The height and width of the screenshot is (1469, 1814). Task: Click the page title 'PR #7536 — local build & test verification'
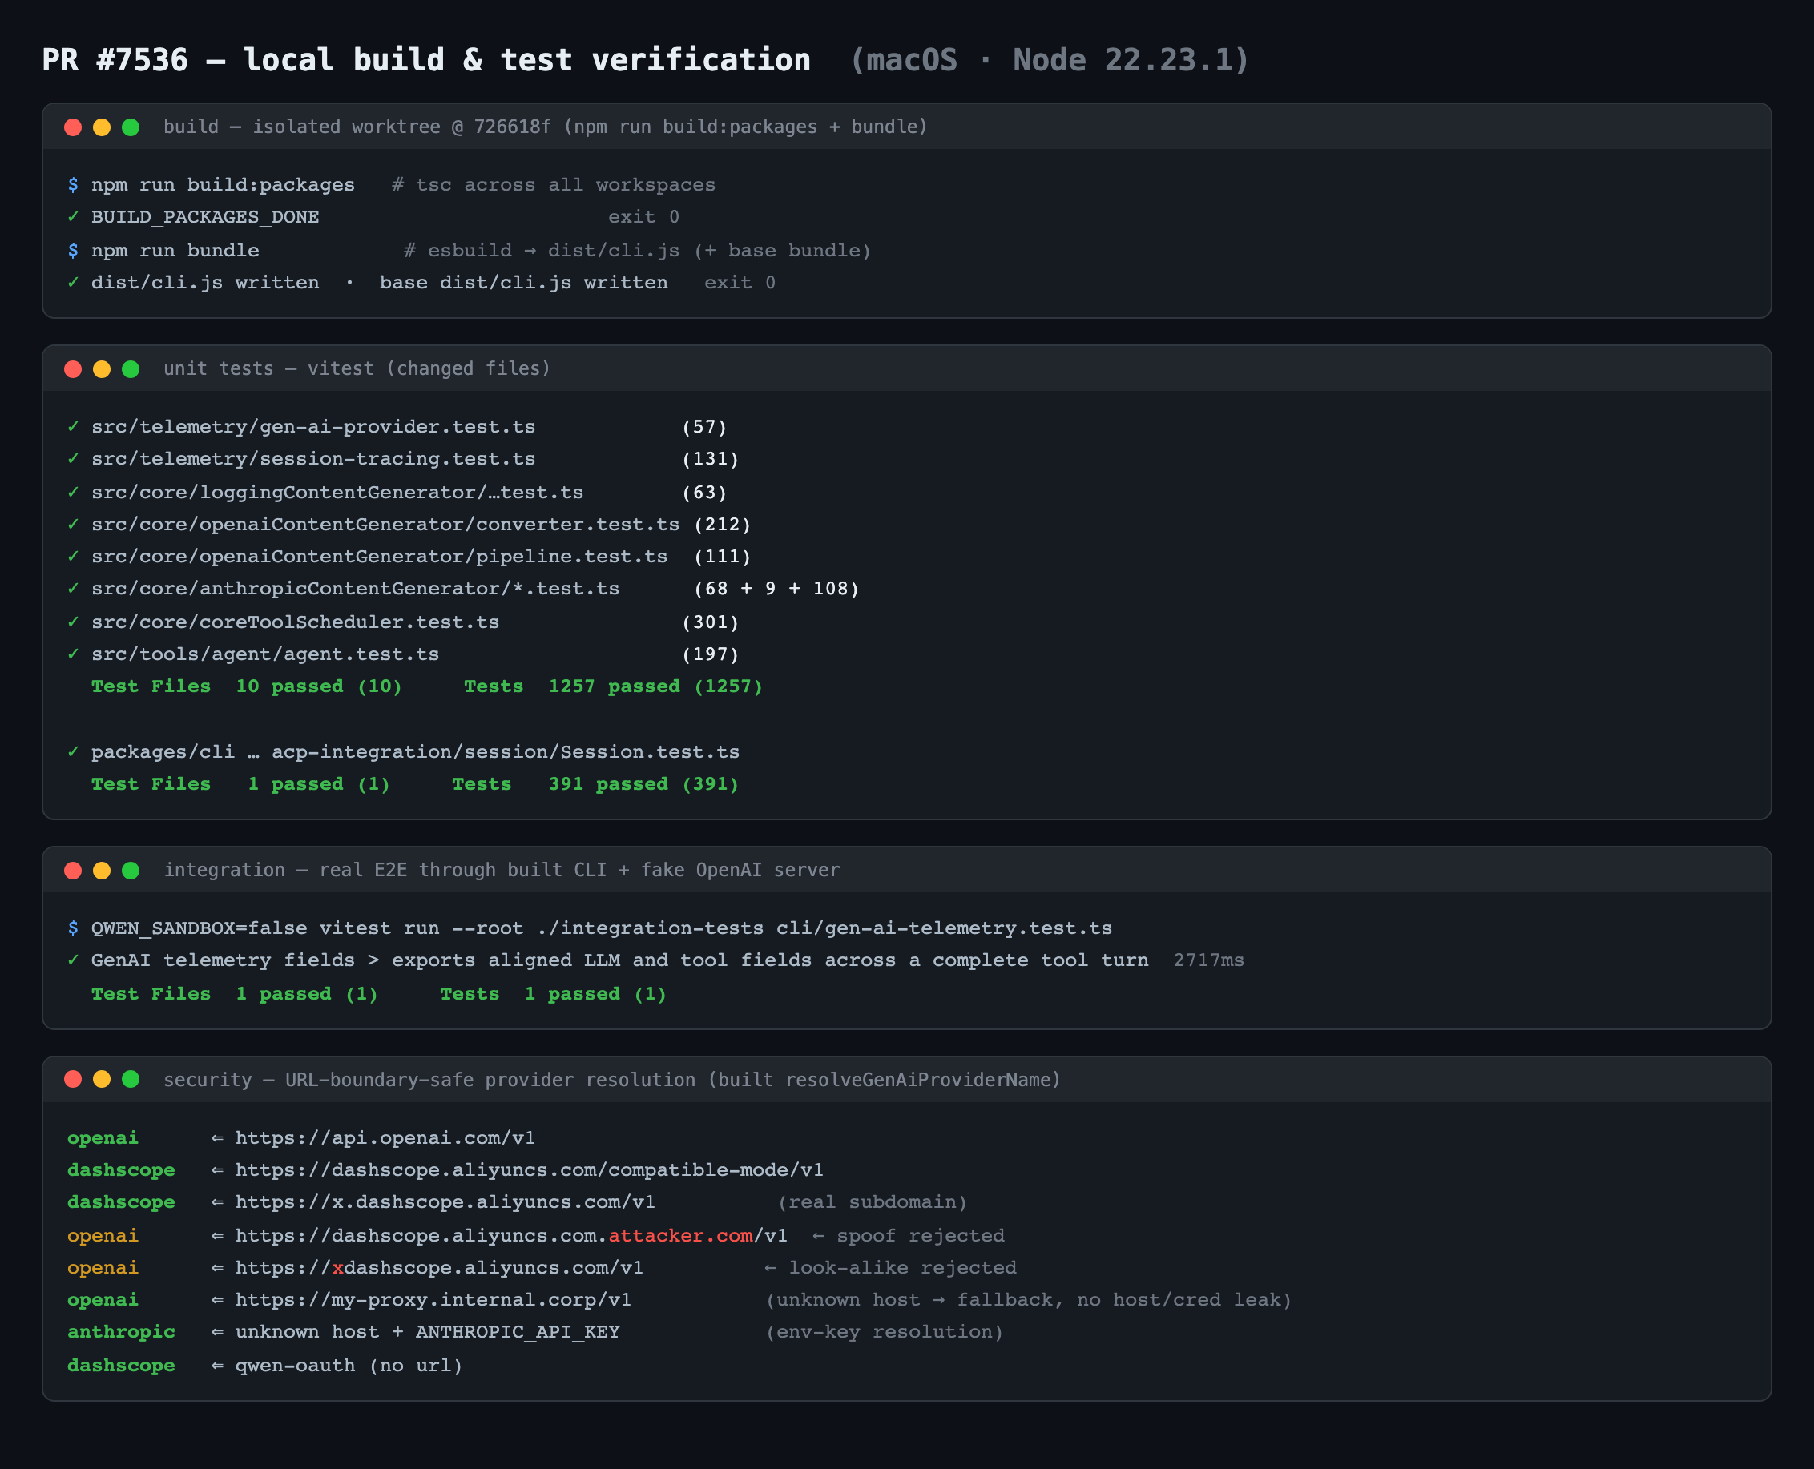tap(426, 60)
